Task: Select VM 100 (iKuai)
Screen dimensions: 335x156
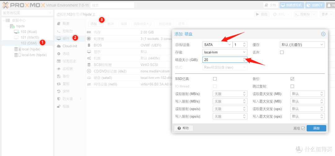Action: (29, 32)
